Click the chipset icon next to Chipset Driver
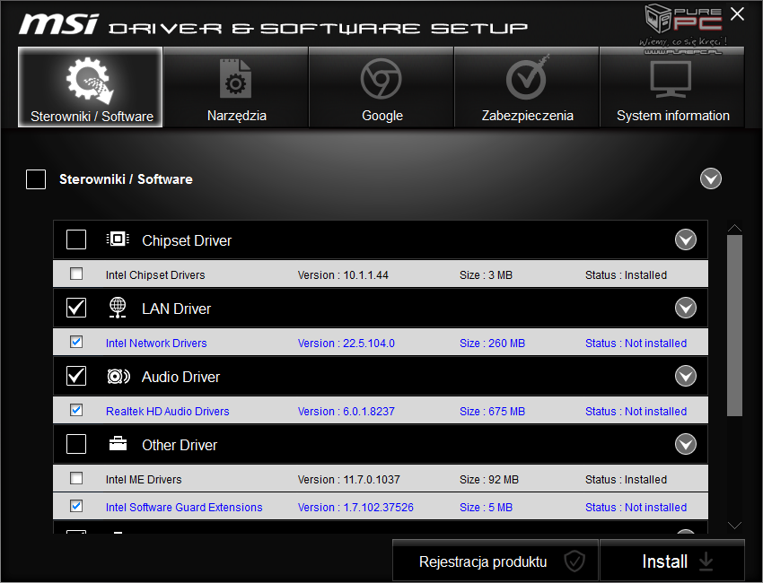The image size is (763, 583). [118, 239]
